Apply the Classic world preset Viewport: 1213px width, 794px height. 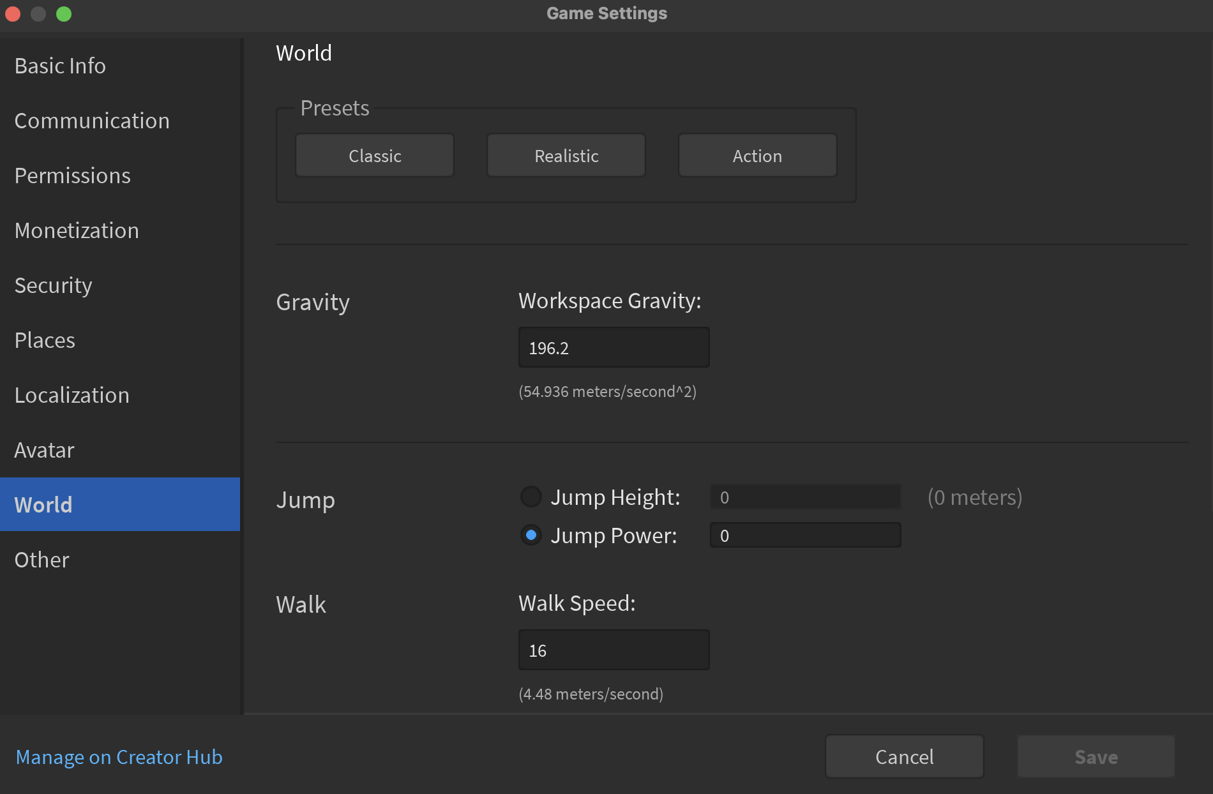[x=375, y=156]
